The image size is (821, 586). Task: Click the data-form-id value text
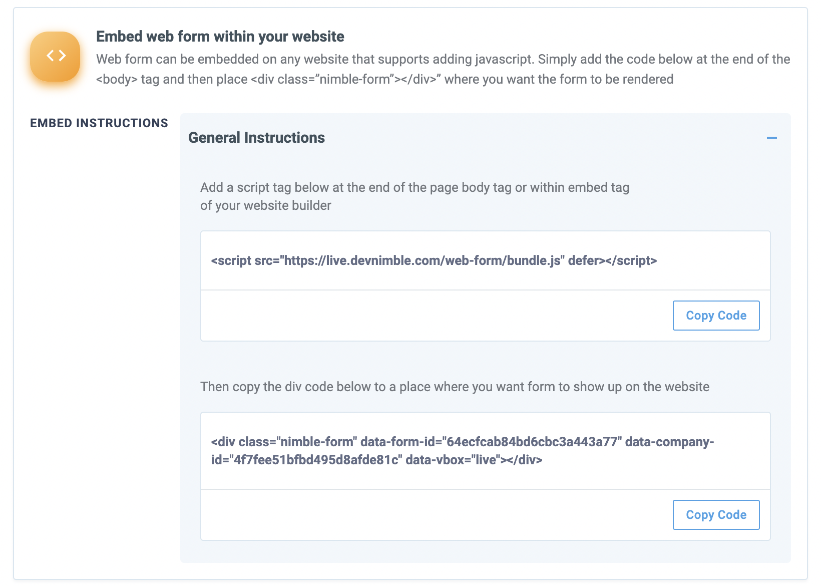coord(534,442)
